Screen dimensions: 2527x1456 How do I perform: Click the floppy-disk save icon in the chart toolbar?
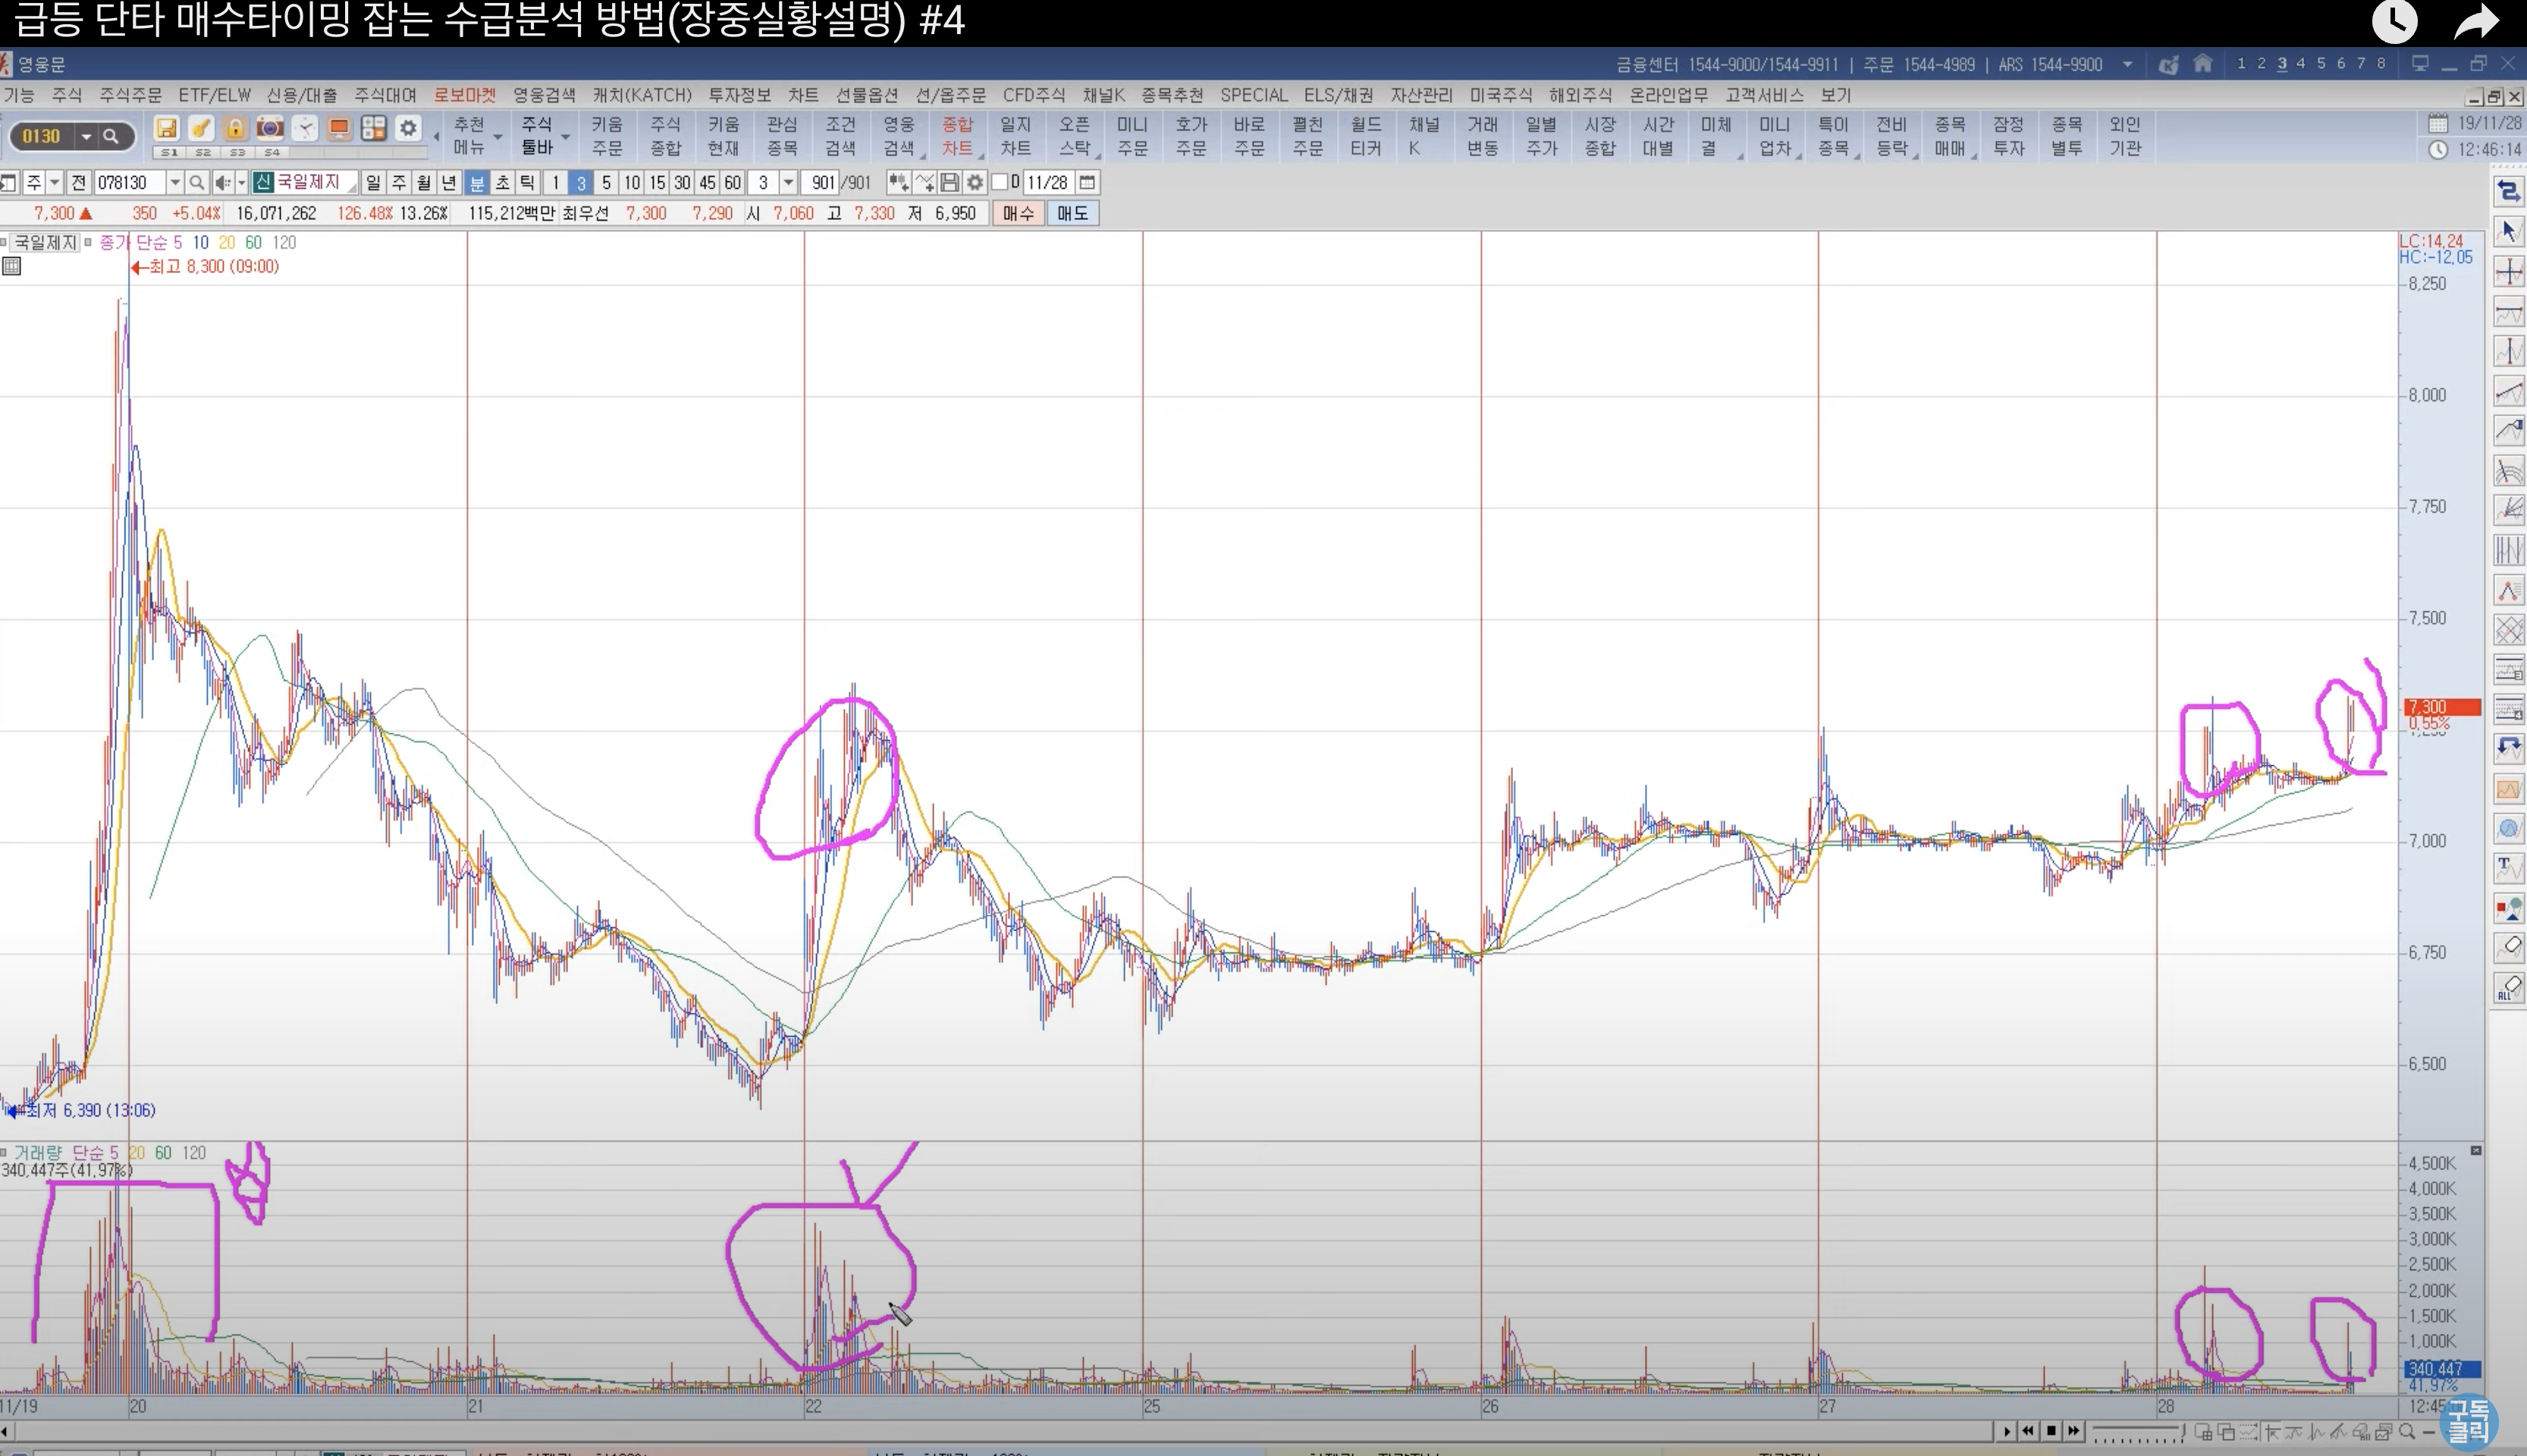click(x=949, y=182)
